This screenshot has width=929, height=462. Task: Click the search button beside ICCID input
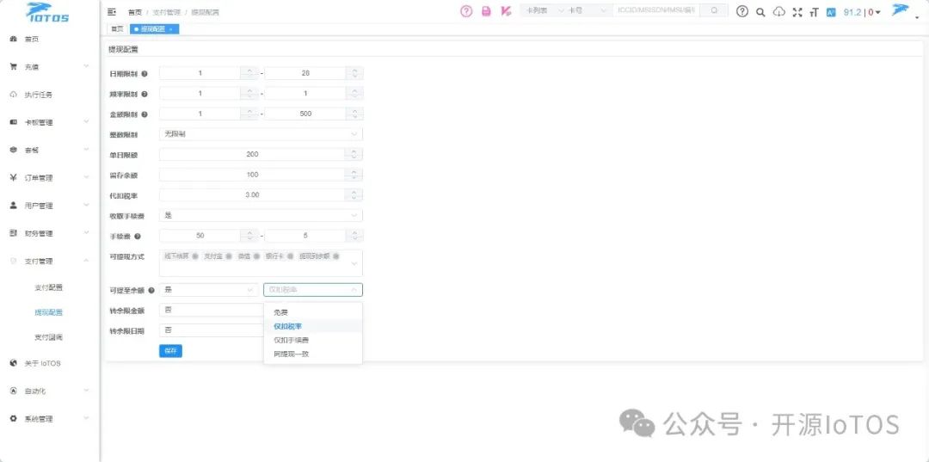[x=714, y=10]
